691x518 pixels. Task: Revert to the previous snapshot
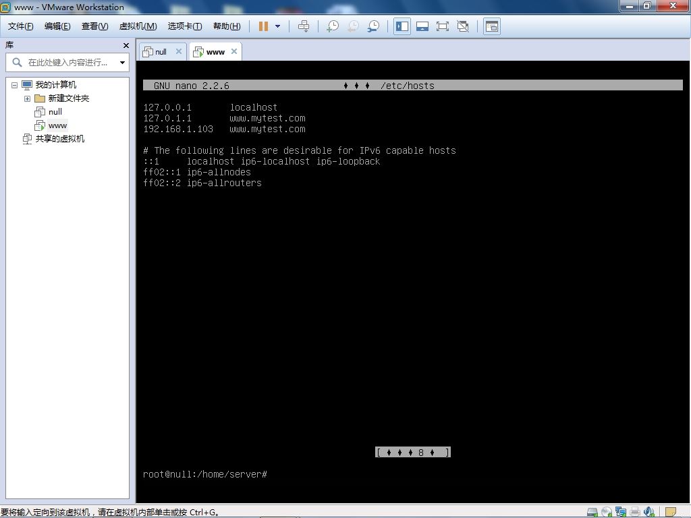coord(353,26)
